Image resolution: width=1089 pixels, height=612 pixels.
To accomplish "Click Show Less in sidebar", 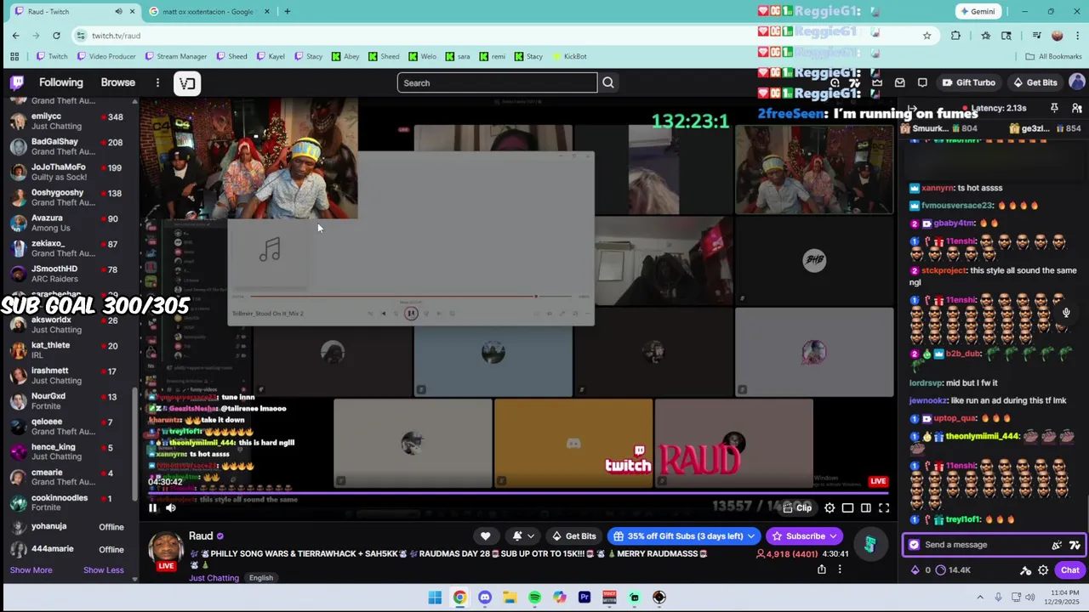I will (103, 570).
